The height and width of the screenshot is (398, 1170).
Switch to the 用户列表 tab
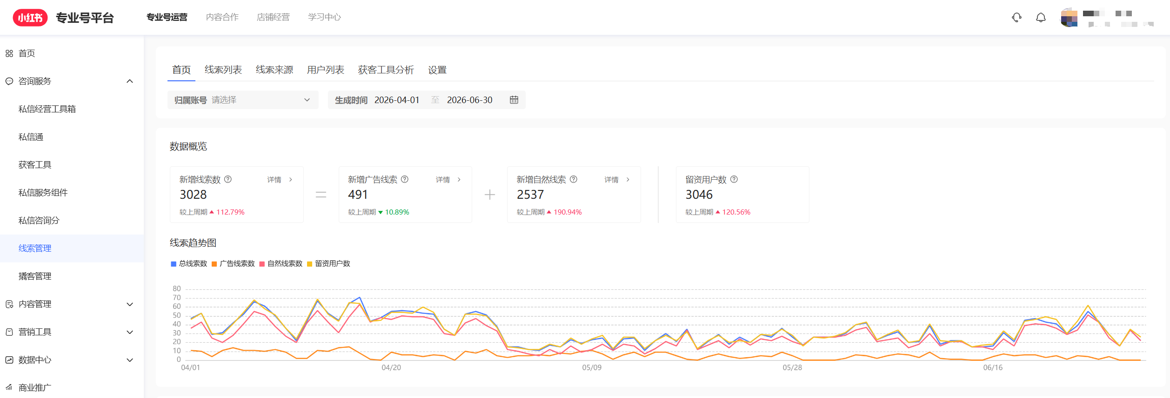click(x=326, y=70)
